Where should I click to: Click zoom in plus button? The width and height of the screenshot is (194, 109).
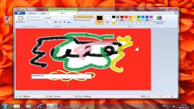click(172, 96)
